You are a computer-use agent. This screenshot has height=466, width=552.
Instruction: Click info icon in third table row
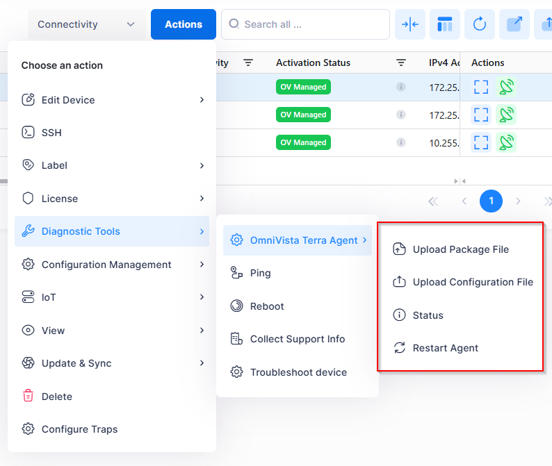coord(400,142)
